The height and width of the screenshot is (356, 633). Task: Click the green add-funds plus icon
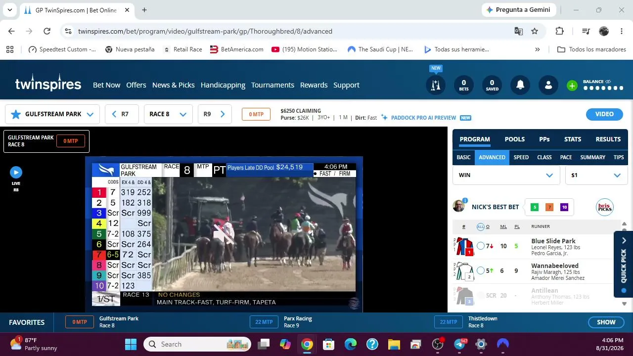click(572, 86)
